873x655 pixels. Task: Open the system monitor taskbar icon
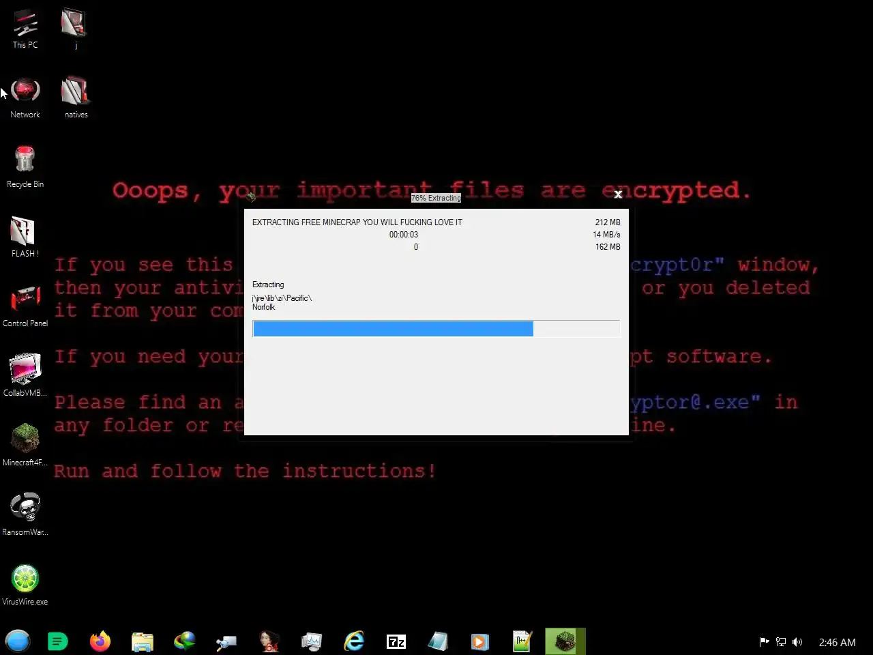[x=312, y=642]
